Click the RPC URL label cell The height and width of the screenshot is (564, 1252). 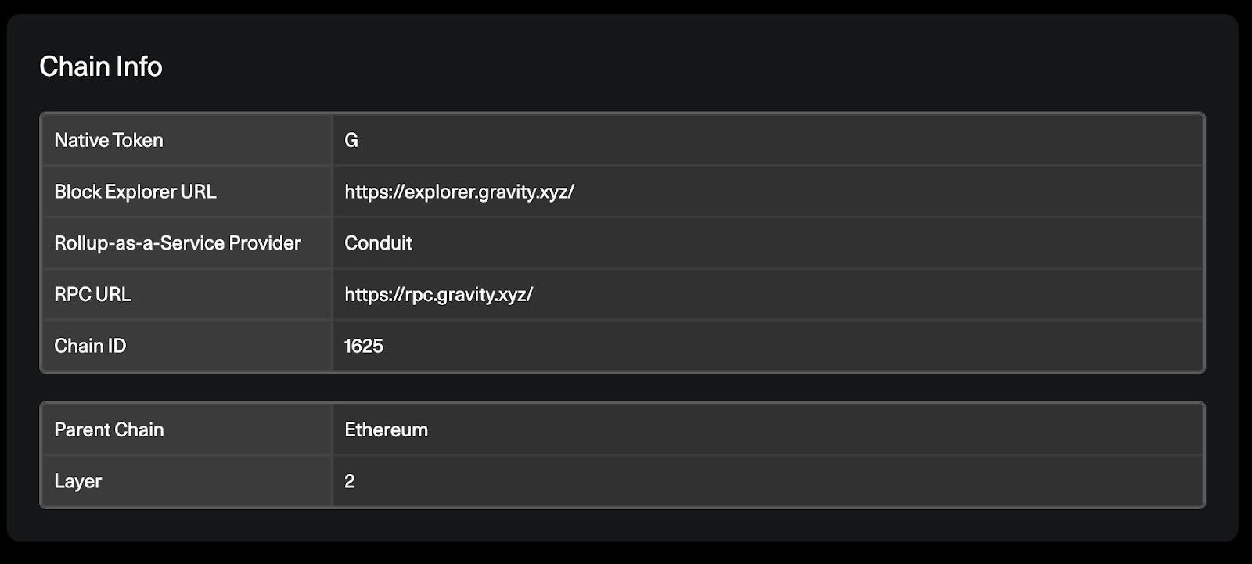(x=187, y=294)
